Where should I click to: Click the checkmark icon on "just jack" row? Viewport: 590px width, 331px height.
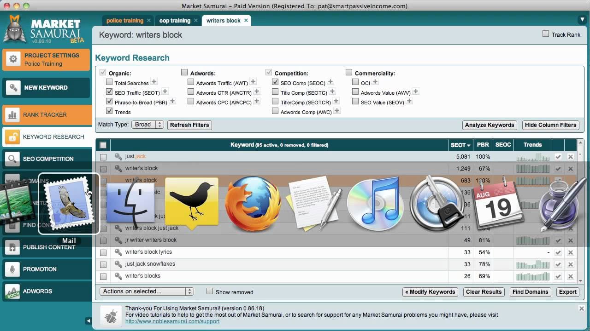coord(558,157)
